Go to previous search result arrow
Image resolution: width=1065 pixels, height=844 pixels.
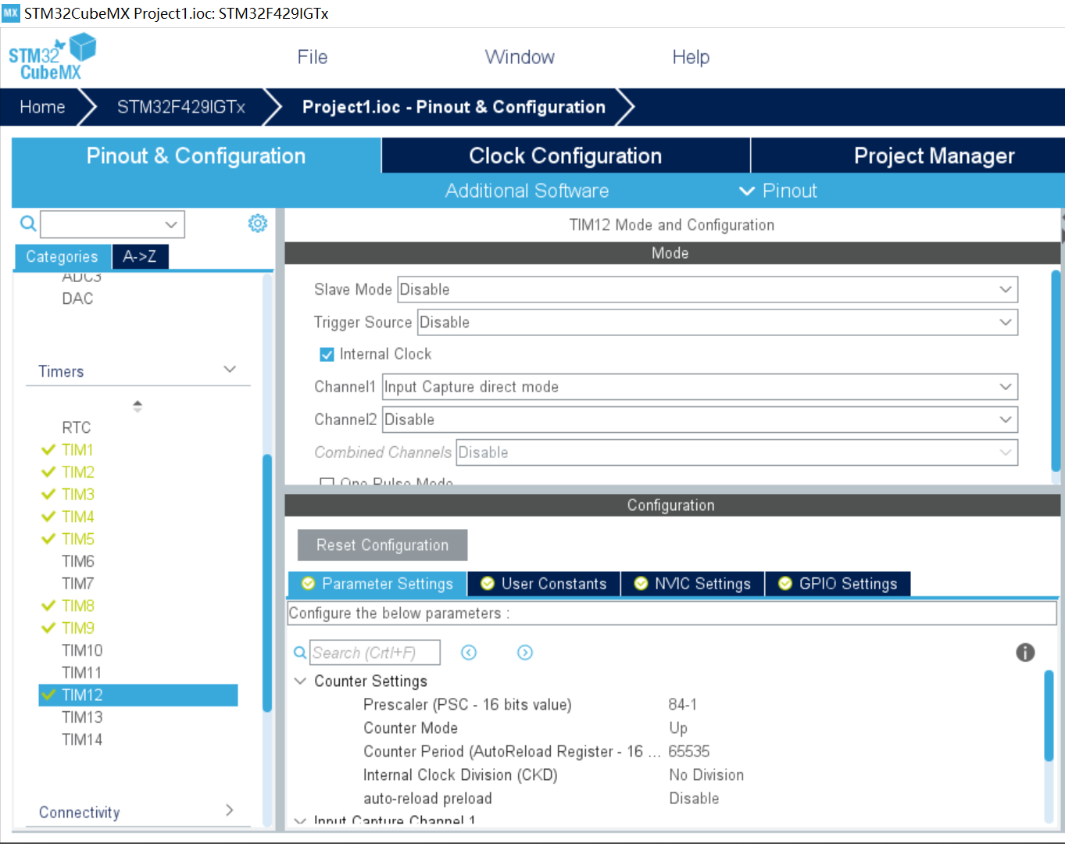tap(469, 653)
